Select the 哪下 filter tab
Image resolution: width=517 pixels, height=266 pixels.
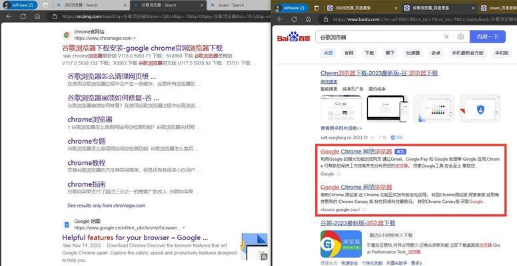pos(390,53)
